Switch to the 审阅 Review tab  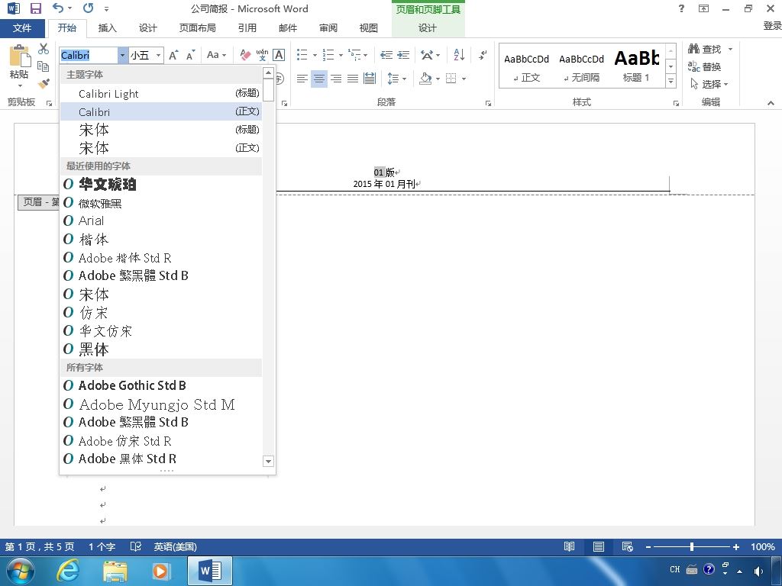328,28
